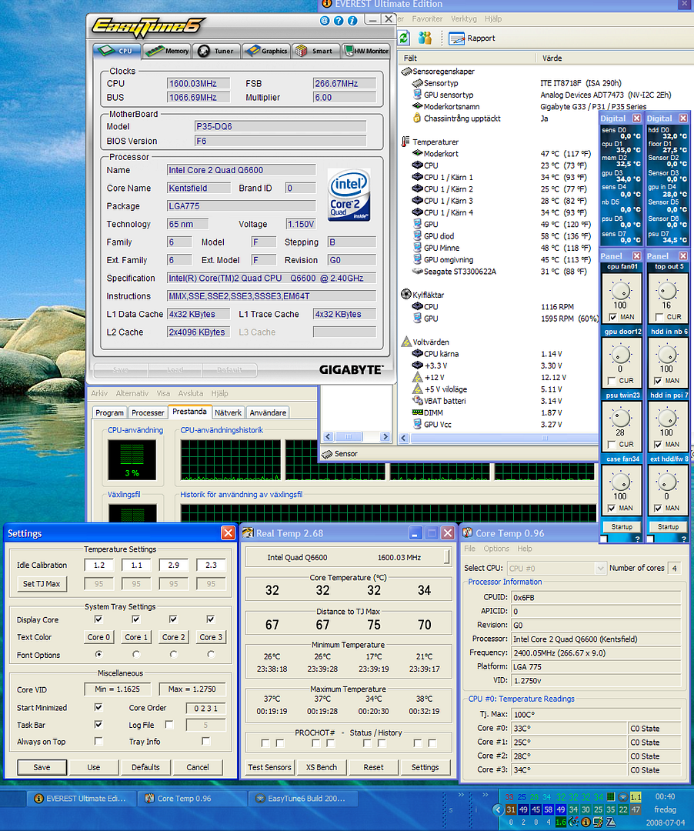Switch to Prestanda tab in Task Manager

(189, 412)
